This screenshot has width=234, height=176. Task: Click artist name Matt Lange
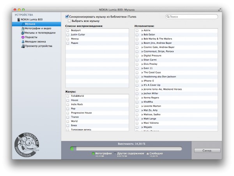tap(150, 119)
